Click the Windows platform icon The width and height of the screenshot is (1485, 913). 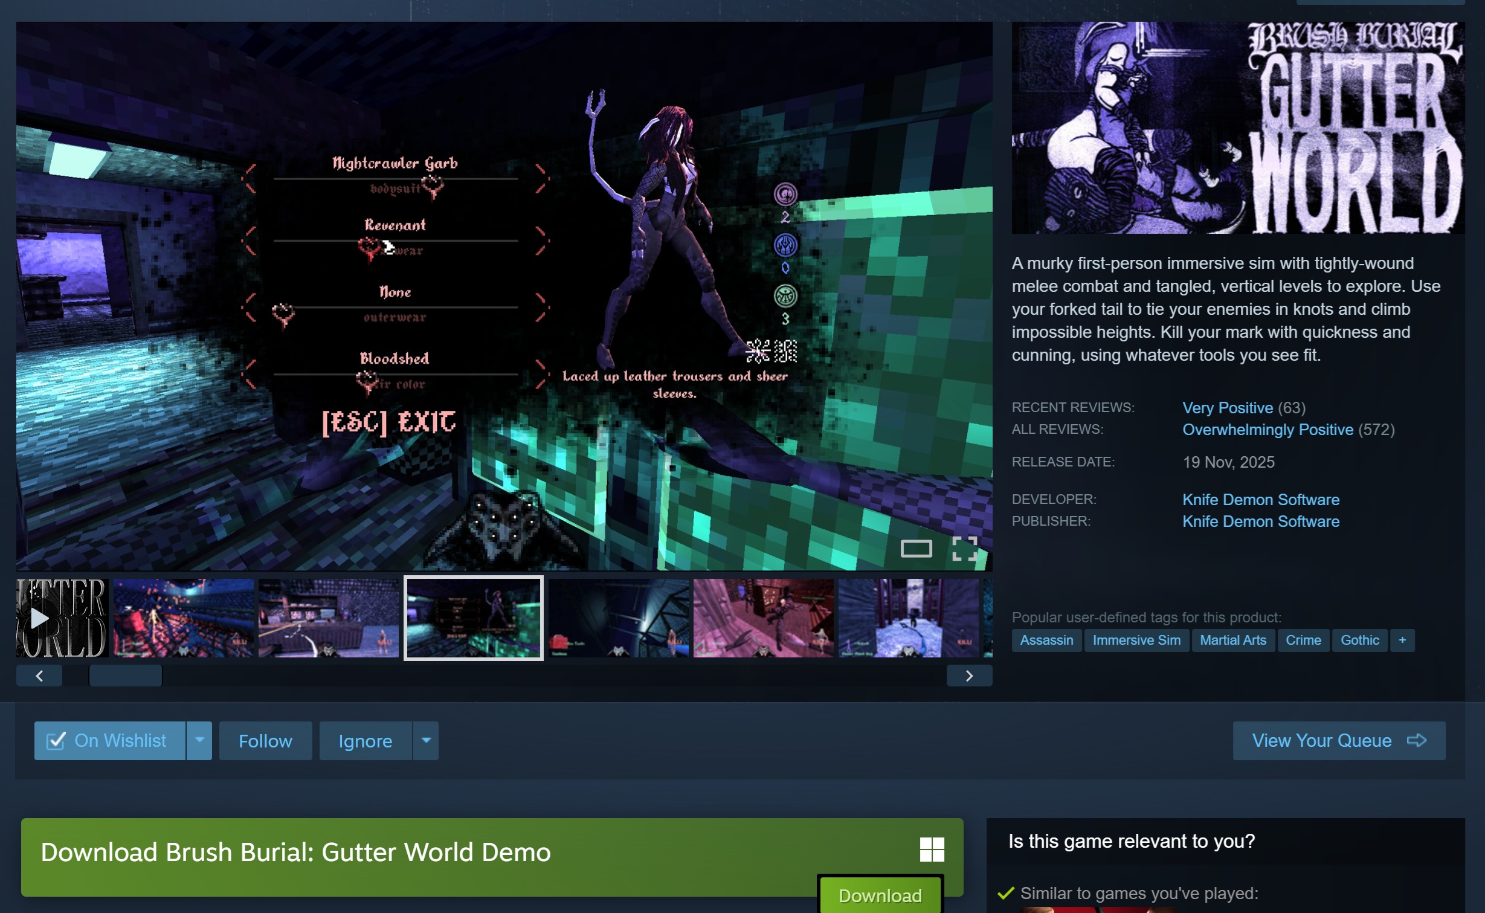[x=931, y=849]
